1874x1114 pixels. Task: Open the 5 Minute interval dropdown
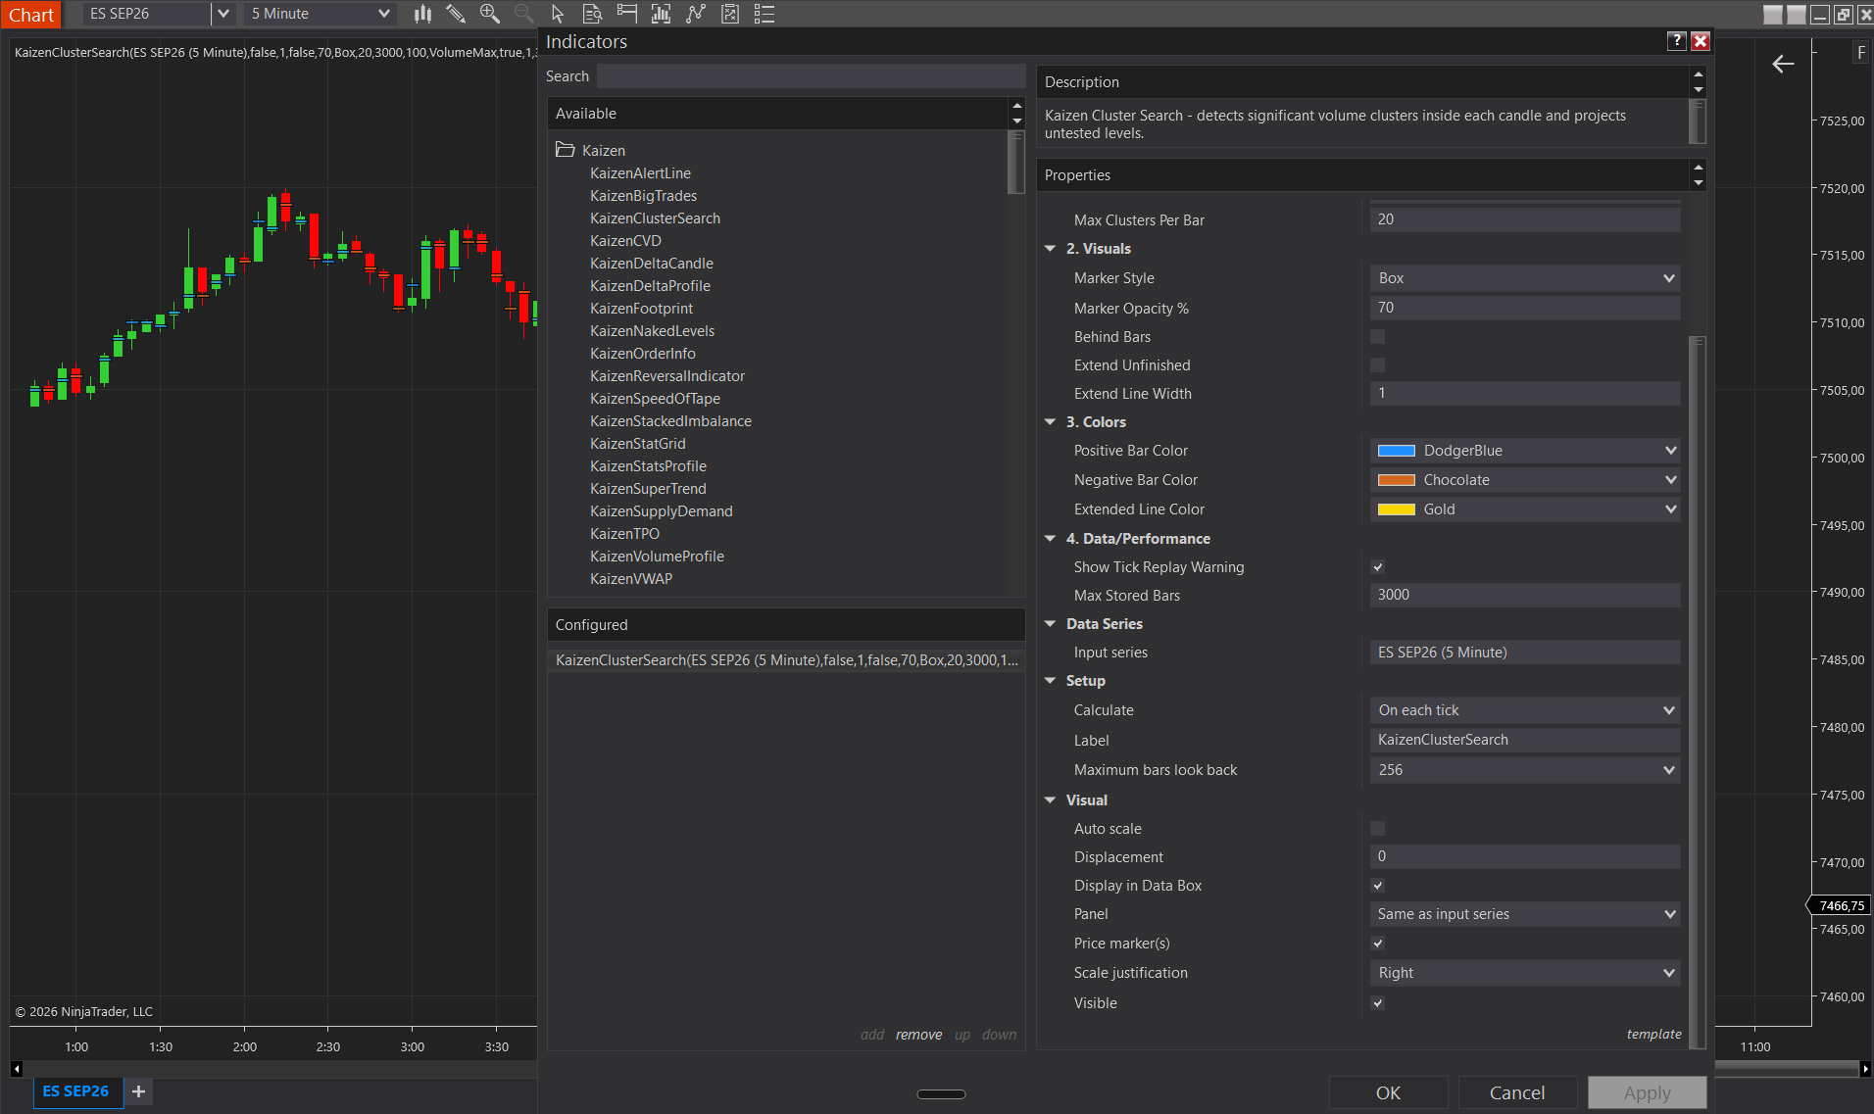(321, 14)
